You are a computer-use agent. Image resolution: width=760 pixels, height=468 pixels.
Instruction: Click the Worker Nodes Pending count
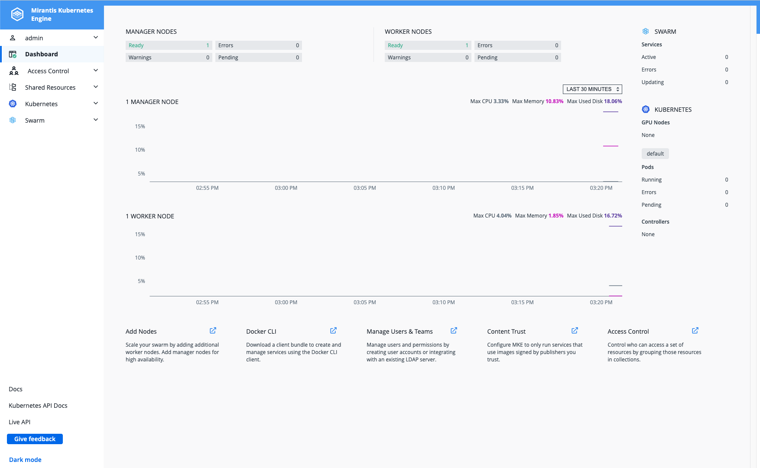click(x=518, y=58)
